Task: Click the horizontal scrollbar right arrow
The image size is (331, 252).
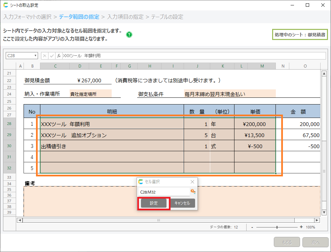Action: pos(317,220)
